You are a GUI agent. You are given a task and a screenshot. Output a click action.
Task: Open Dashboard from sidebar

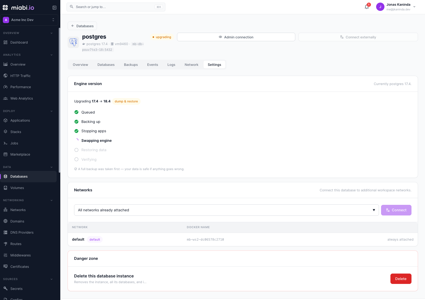28,42
